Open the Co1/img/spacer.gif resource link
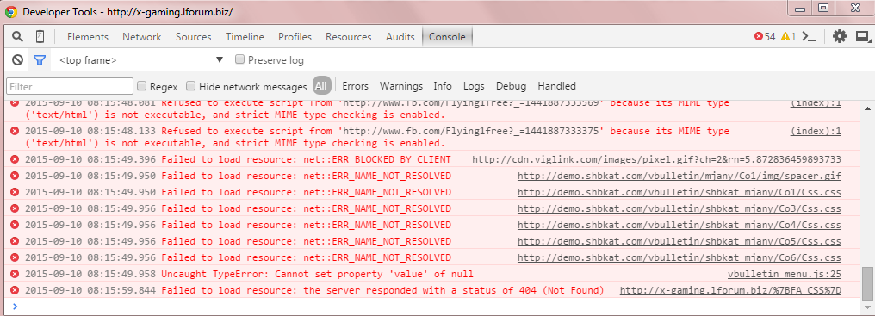 680,176
